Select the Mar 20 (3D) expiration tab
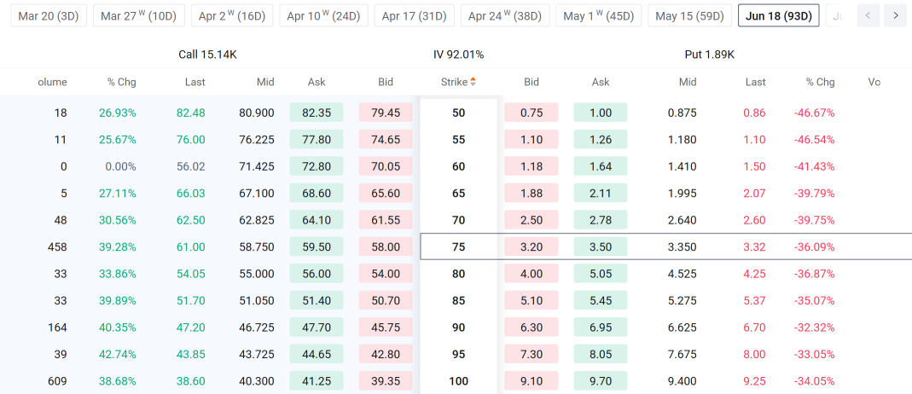 click(49, 15)
